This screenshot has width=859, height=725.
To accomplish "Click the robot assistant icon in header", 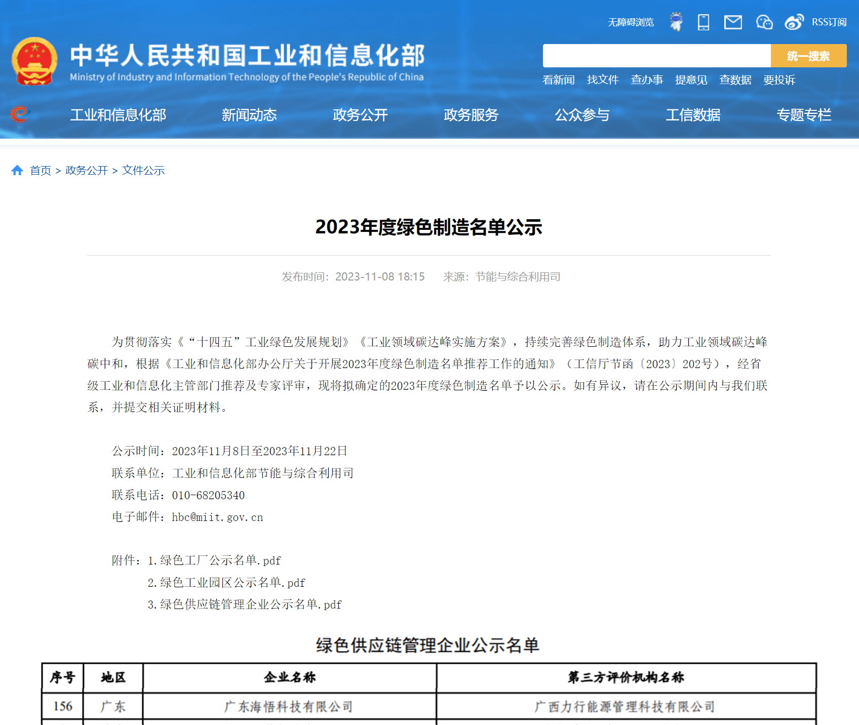I will point(676,22).
